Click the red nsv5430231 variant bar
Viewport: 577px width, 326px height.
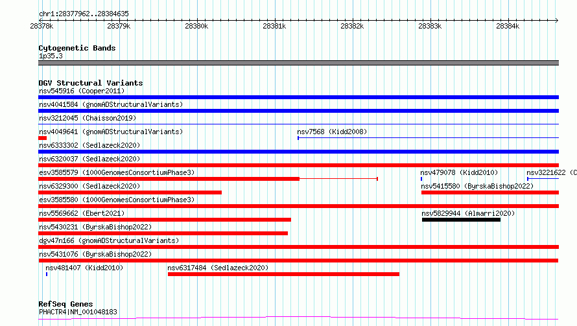(163, 233)
